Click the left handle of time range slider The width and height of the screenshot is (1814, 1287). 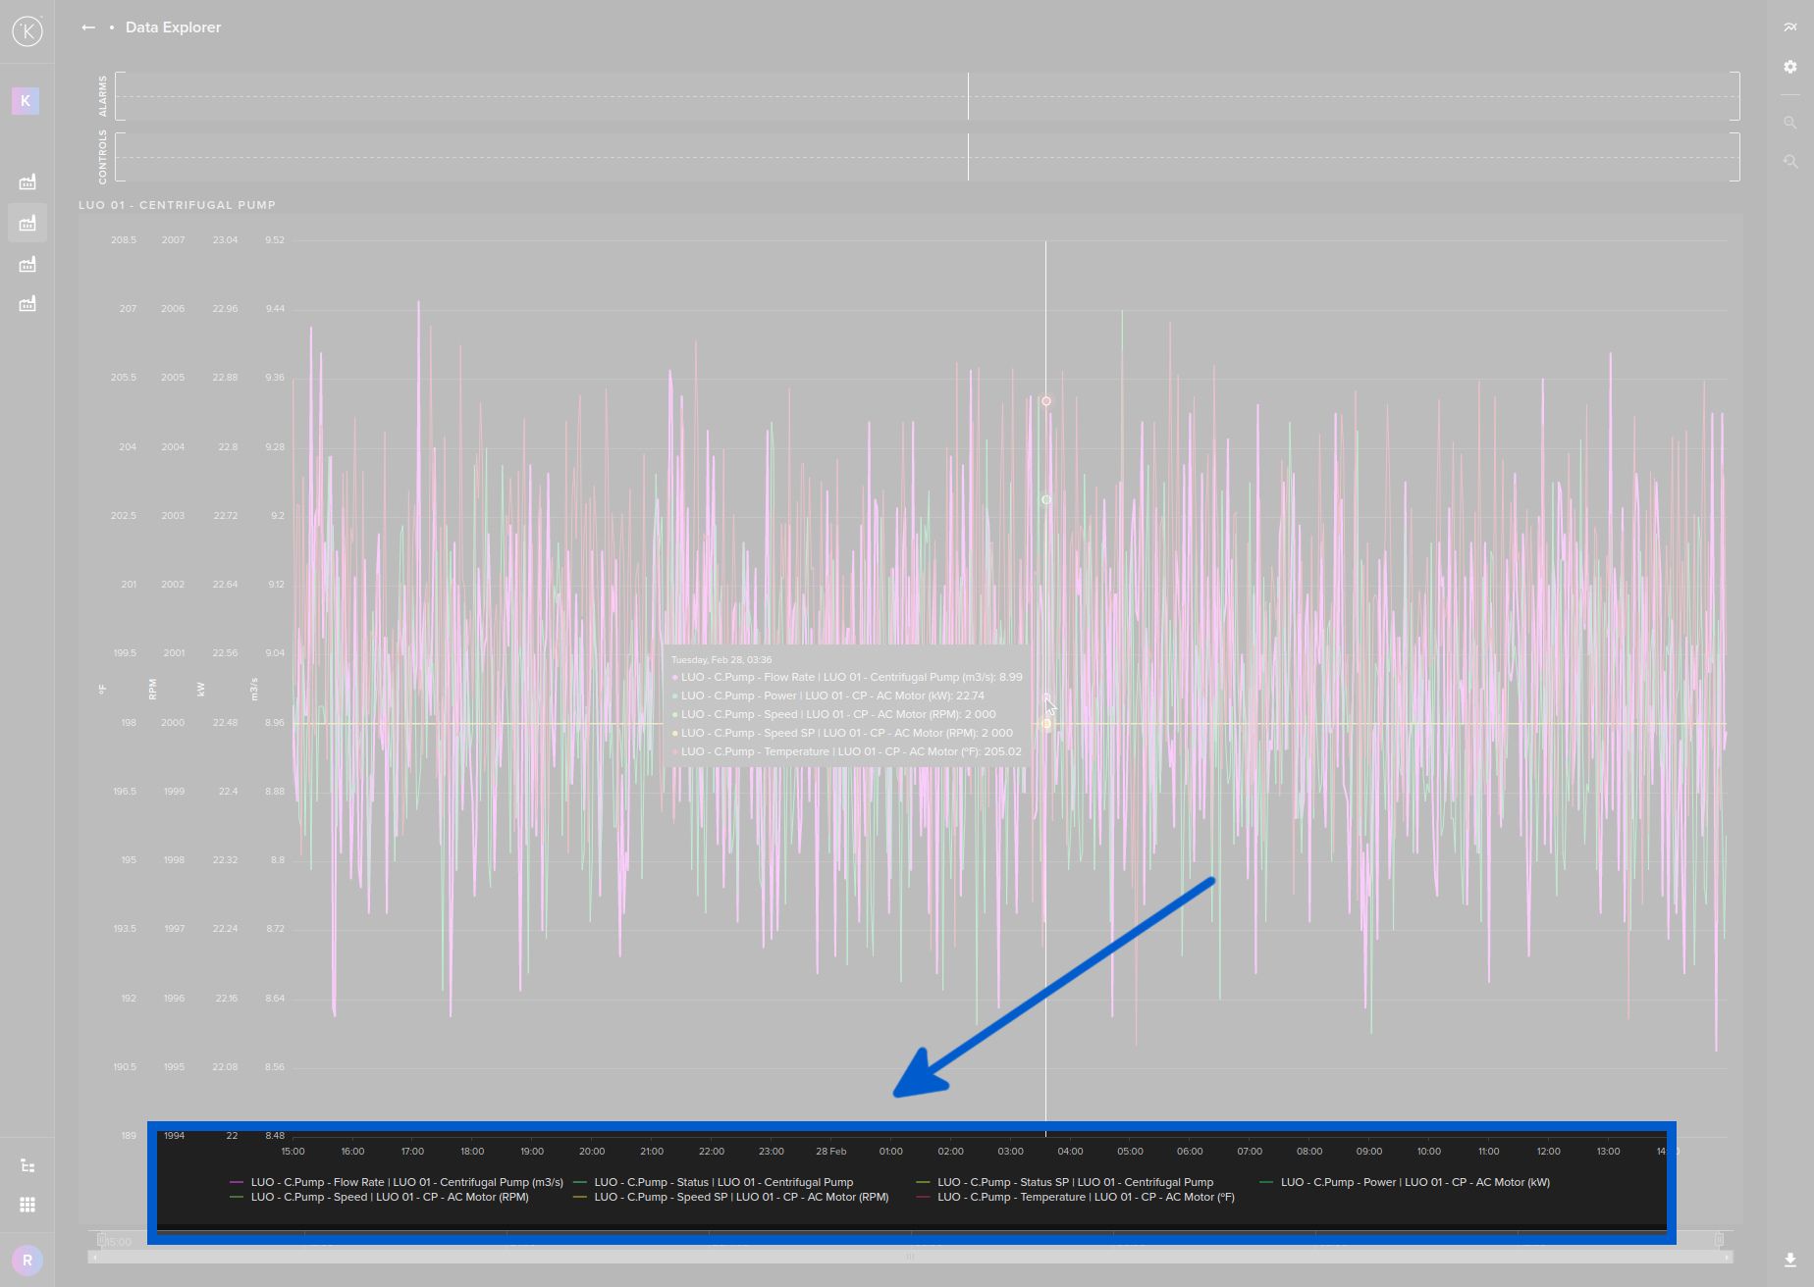[101, 1240]
